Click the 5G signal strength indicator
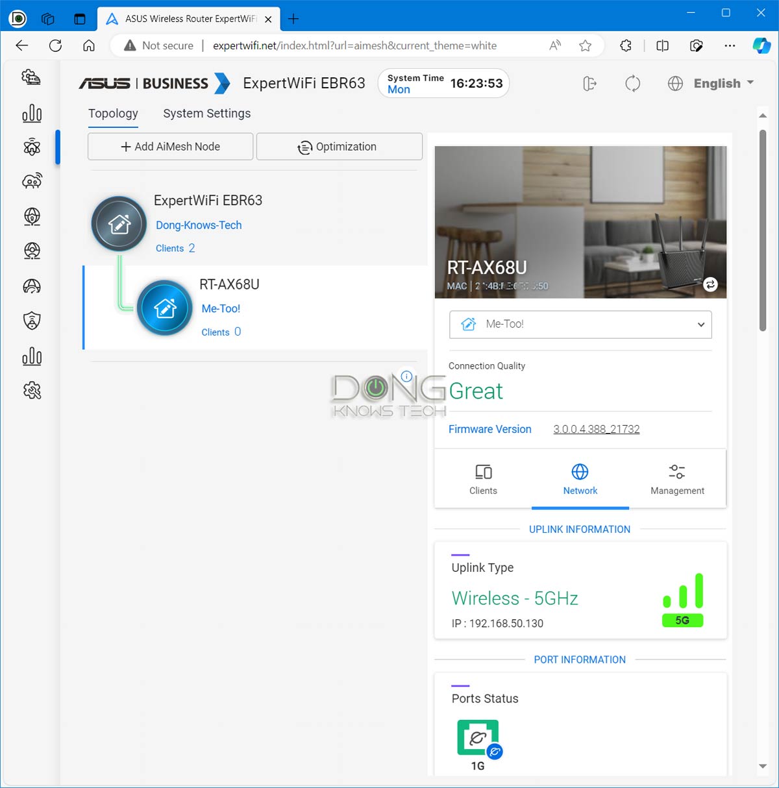 pos(682,599)
